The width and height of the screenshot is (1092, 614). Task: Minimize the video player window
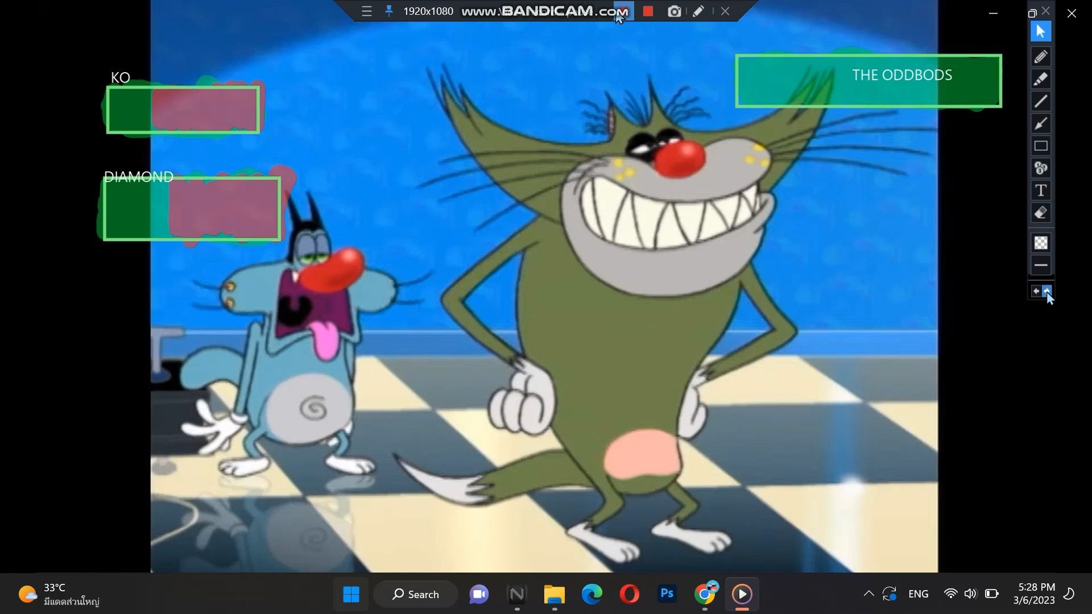tap(994, 13)
